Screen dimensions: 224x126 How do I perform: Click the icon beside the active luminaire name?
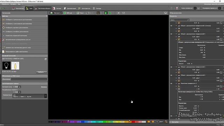click(x=45, y=59)
